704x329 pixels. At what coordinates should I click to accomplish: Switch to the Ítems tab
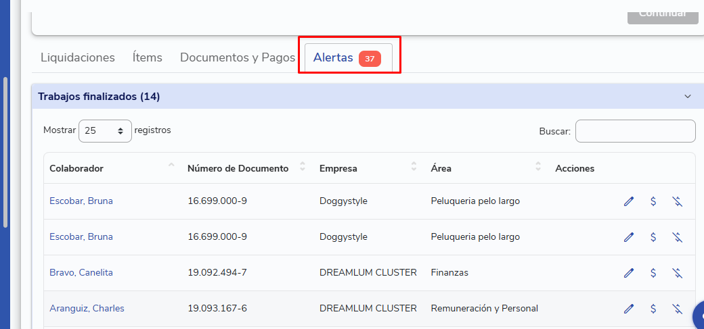(x=148, y=58)
